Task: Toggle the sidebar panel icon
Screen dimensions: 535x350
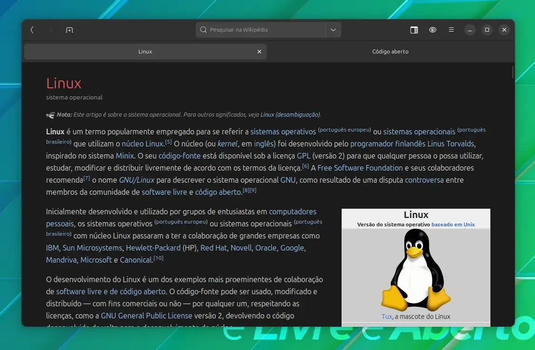Action: click(x=414, y=30)
